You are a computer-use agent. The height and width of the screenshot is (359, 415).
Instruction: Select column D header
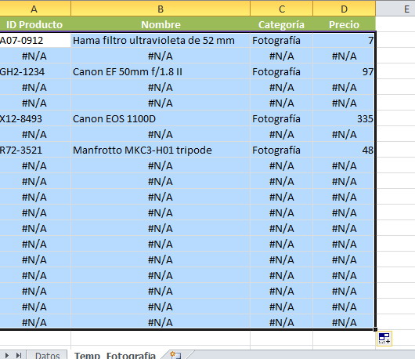point(344,9)
